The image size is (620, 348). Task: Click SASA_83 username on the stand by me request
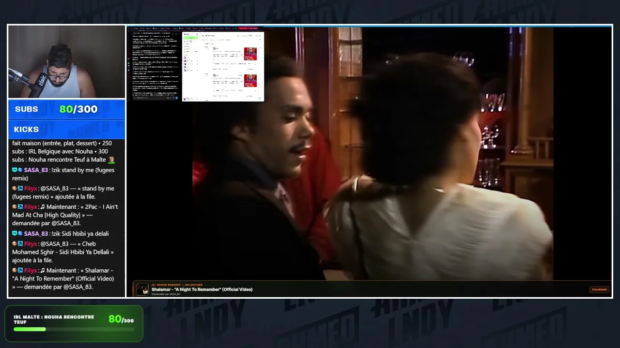36,170
